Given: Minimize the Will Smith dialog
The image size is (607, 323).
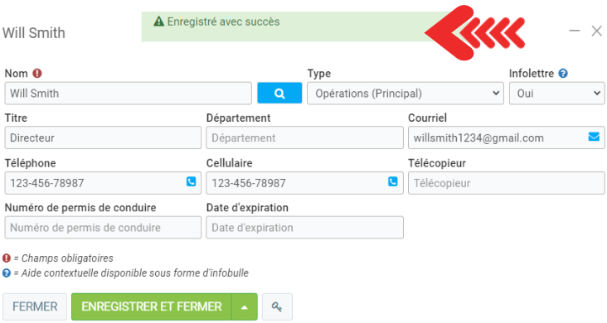Looking at the screenshot, I should pos(575,31).
